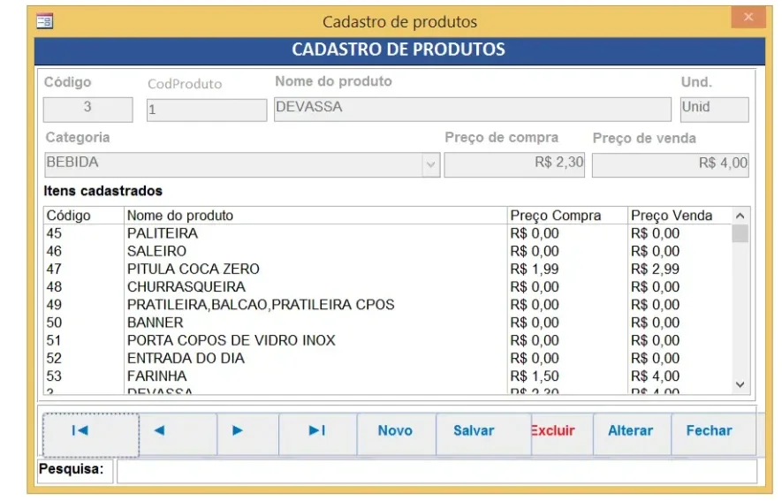Click R$ 1,50 purchase price of FARINHA

click(x=534, y=376)
